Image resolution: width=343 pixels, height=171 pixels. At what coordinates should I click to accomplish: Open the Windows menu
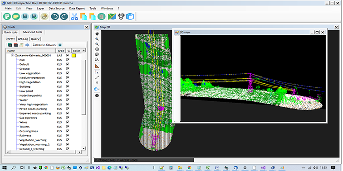[107, 8]
